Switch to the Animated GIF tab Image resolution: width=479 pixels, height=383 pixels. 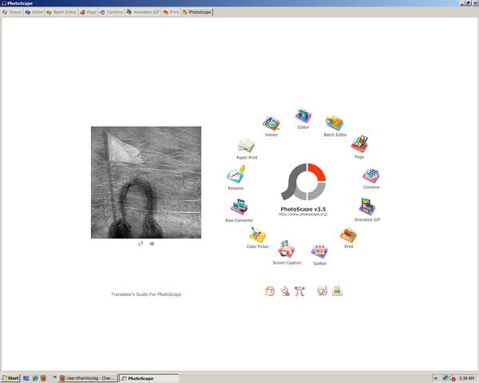pyautogui.click(x=143, y=12)
